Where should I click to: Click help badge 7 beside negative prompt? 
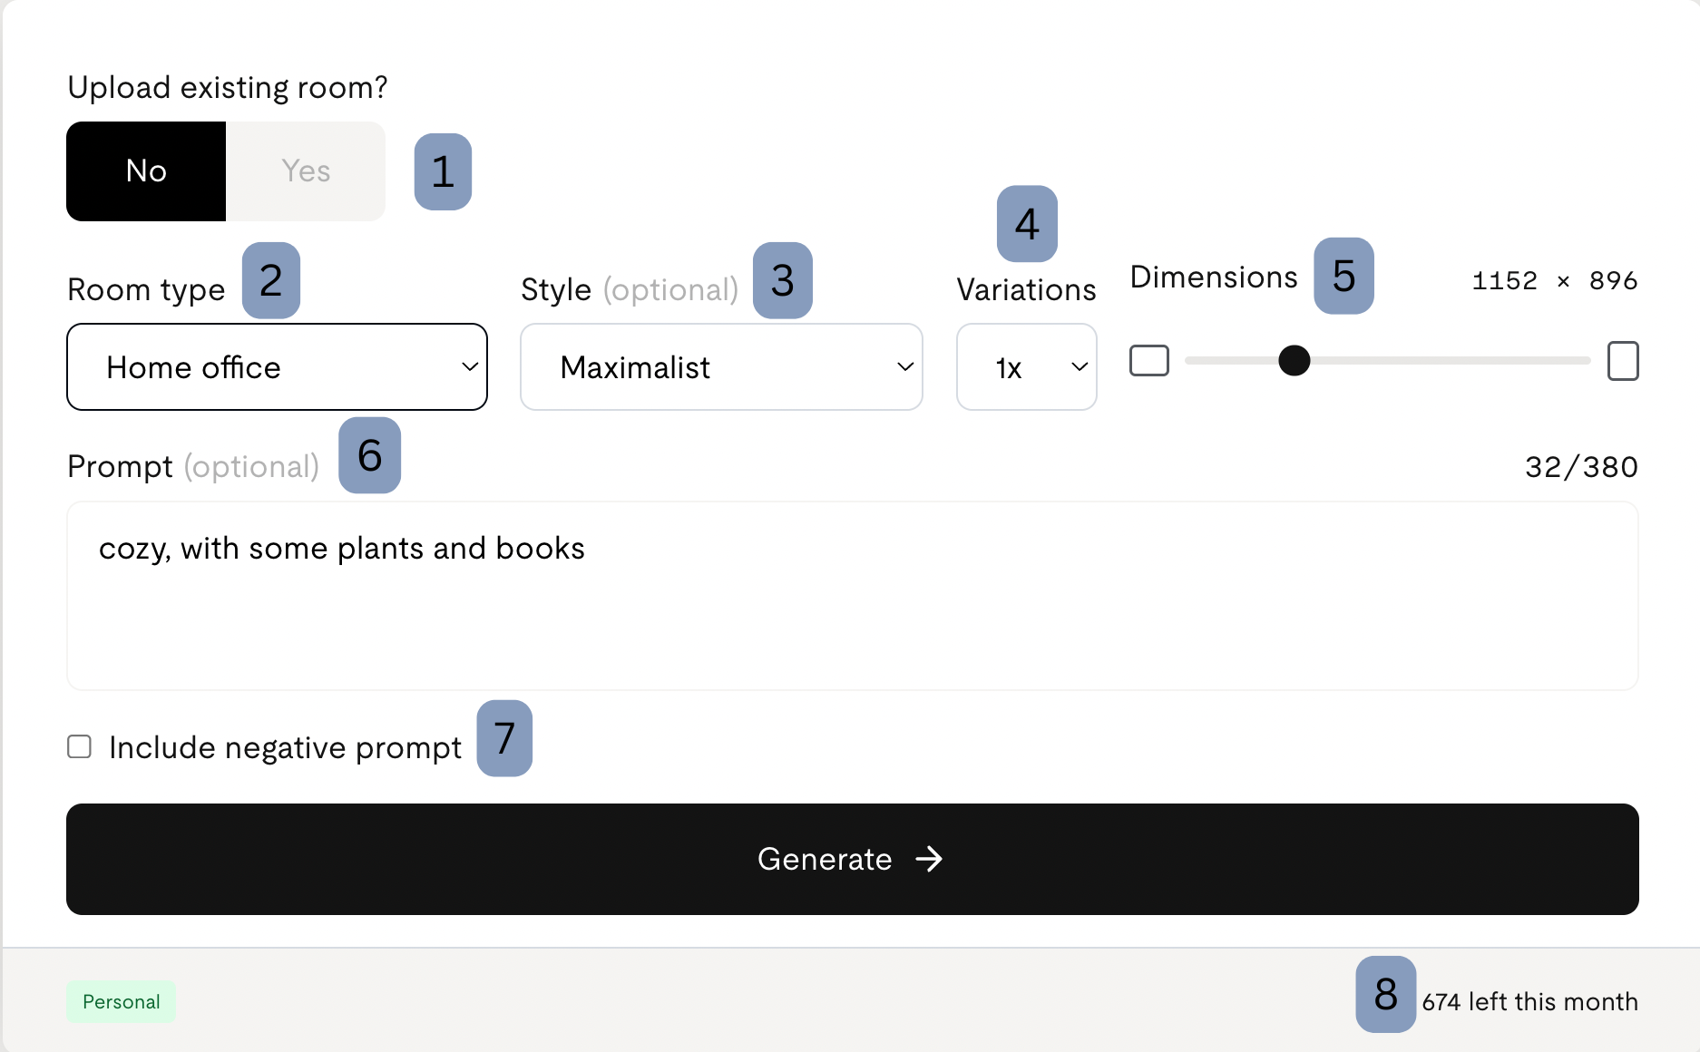504,738
